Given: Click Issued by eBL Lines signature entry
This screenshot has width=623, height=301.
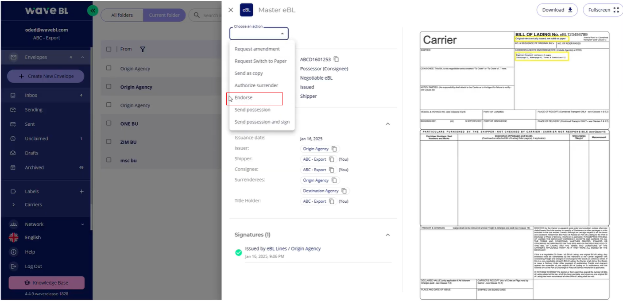Looking at the screenshot, I should click(x=283, y=249).
